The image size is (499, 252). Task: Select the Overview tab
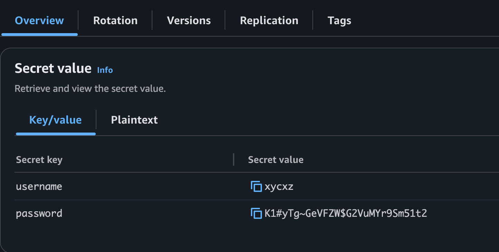39,20
